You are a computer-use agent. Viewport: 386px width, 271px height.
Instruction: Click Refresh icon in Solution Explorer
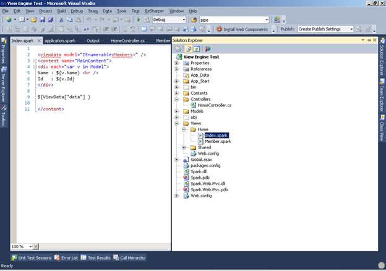tap(197, 49)
